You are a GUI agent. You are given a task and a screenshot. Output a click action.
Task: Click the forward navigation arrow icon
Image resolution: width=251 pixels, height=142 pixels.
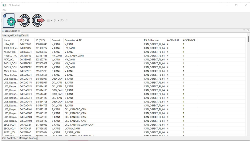point(66,21)
